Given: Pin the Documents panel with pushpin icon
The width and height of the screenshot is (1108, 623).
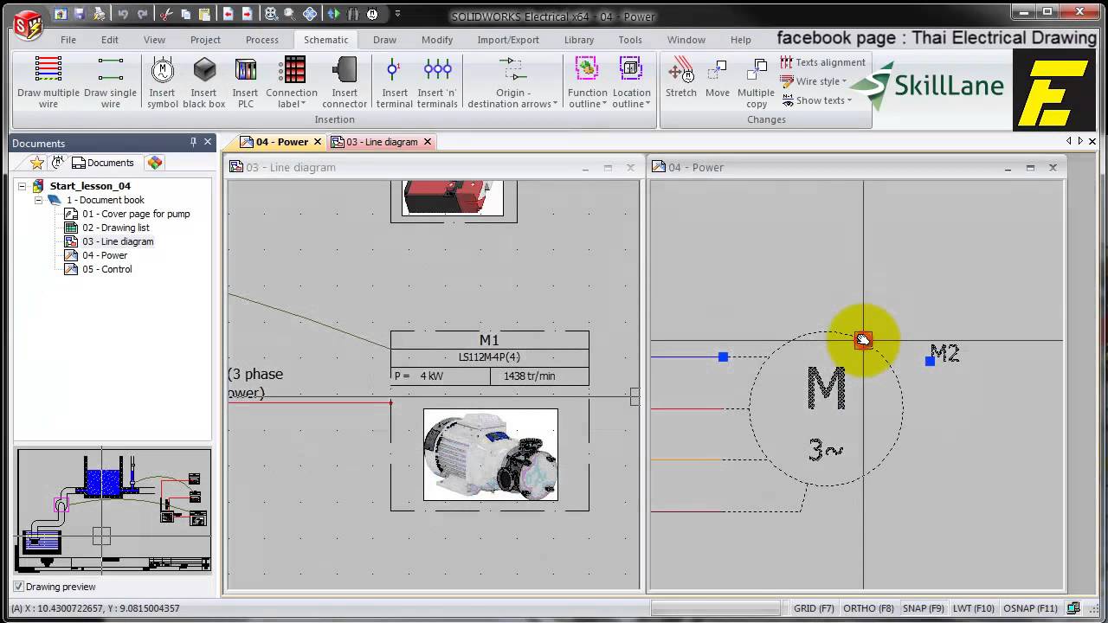Looking at the screenshot, I should click(x=193, y=142).
